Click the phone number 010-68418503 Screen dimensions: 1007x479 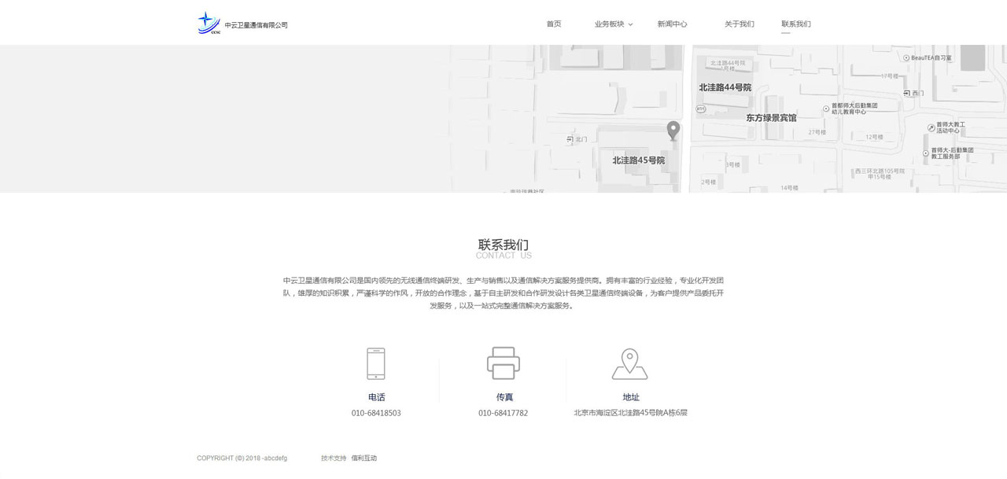pyautogui.click(x=376, y=413)
